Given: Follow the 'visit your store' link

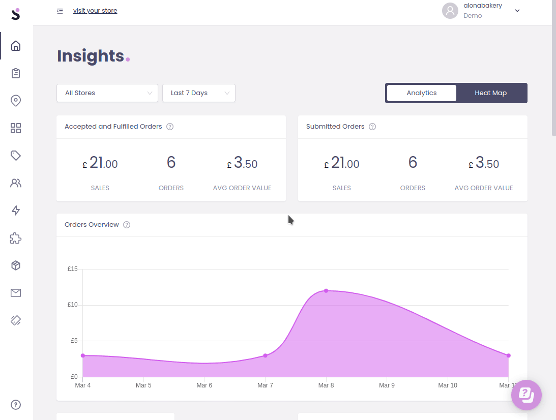Looking at the screenshot, I should pyautogui.click(x=95, y=11).
